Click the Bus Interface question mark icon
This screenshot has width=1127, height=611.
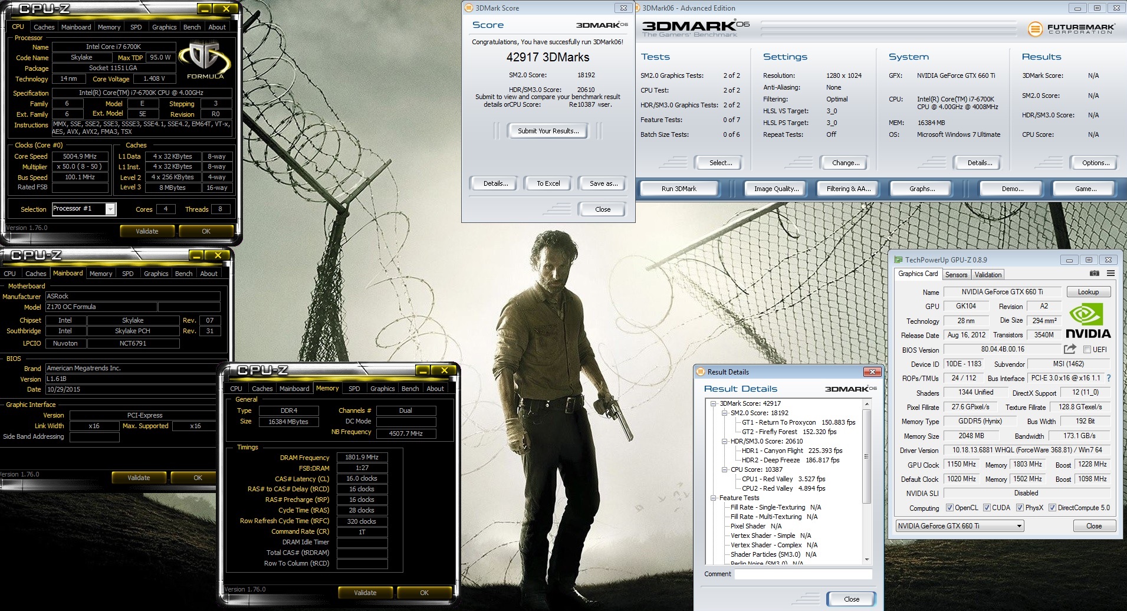click(x=1109, y=378)
